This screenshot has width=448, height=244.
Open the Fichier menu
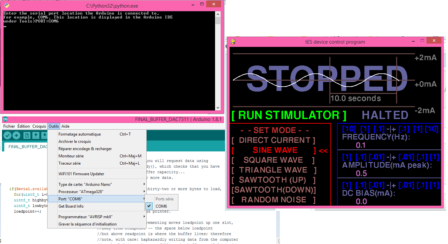(x=9, y=126)
